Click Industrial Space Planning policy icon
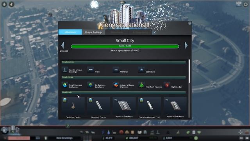Screen dimensions: 250x141 116,85
